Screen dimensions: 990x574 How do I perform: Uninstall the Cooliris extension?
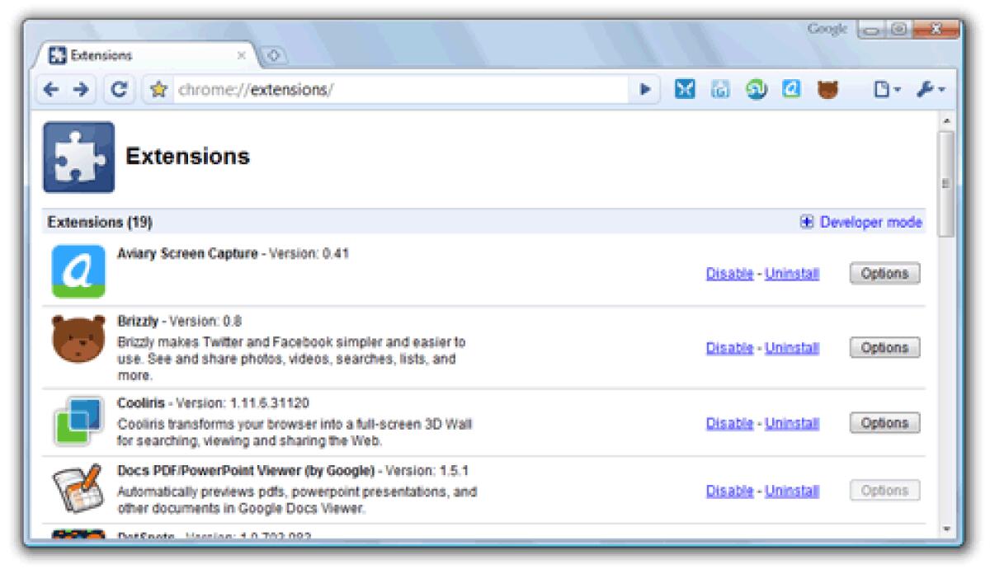pyautogui.click(x=792, y=423)
